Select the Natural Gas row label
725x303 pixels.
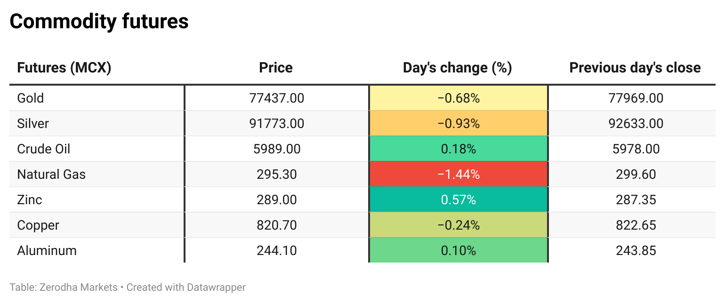[x=51, y=174]
